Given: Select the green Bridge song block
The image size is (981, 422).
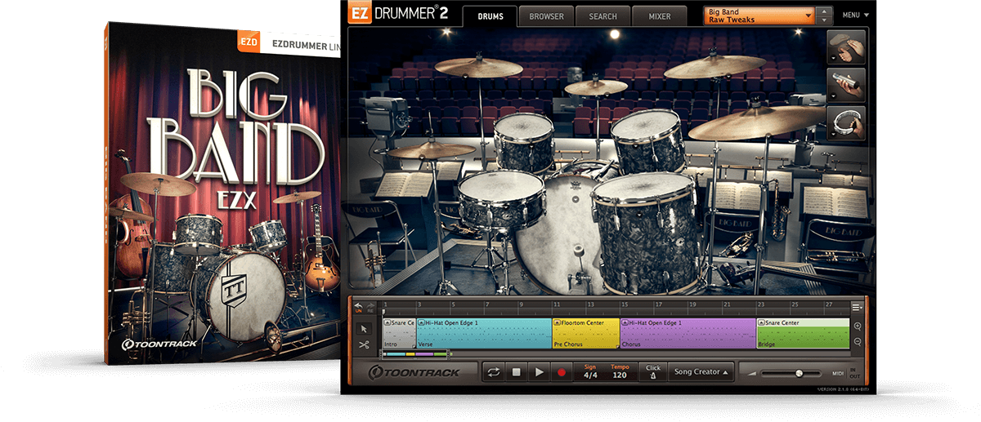Looking at the screenshot, I should click(x=804, y=334).
